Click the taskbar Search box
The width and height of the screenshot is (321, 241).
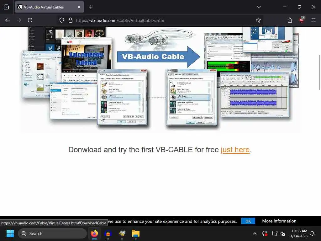click(x=52, y=233)
